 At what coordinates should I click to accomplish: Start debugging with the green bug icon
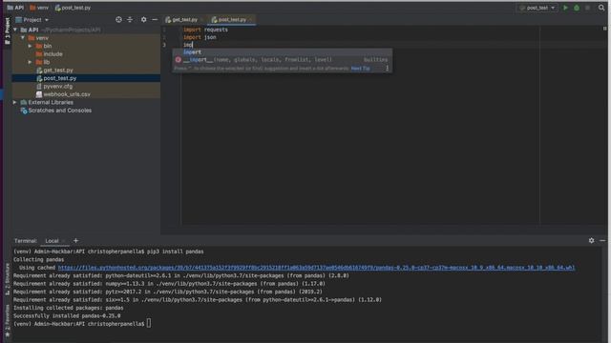coord(577,8)
